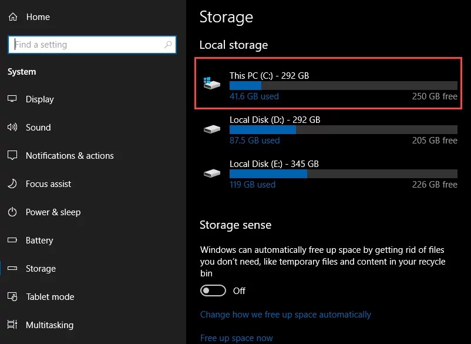Select Storage in the sidebar
471x344 pixels.
pyautogui.click(x=41, y=269)
